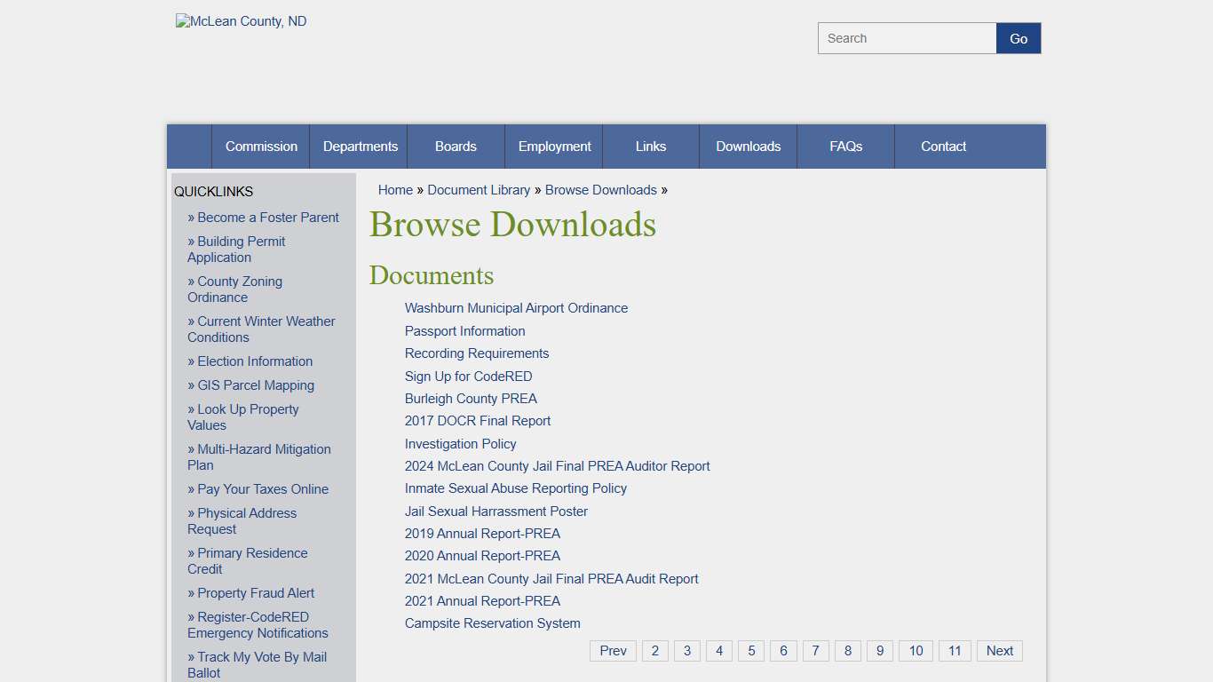Click the Prev pagination control
The width and height of the screenshot is (1213, 682).
613,650
